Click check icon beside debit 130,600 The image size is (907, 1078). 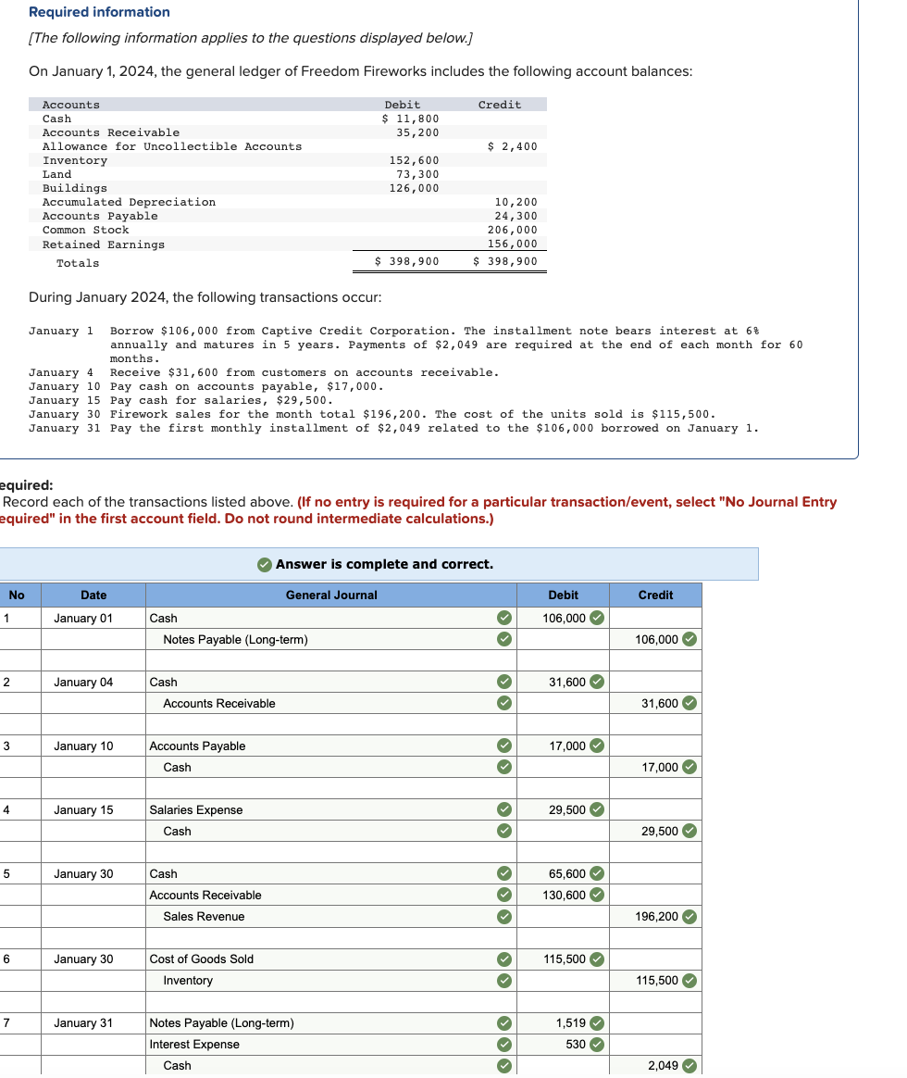pyautogui.click(x=597, y=896)
